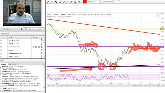Viewport: 165px width, 93px height.
Task: Click the Go to date button
Action: click(89, 86)
